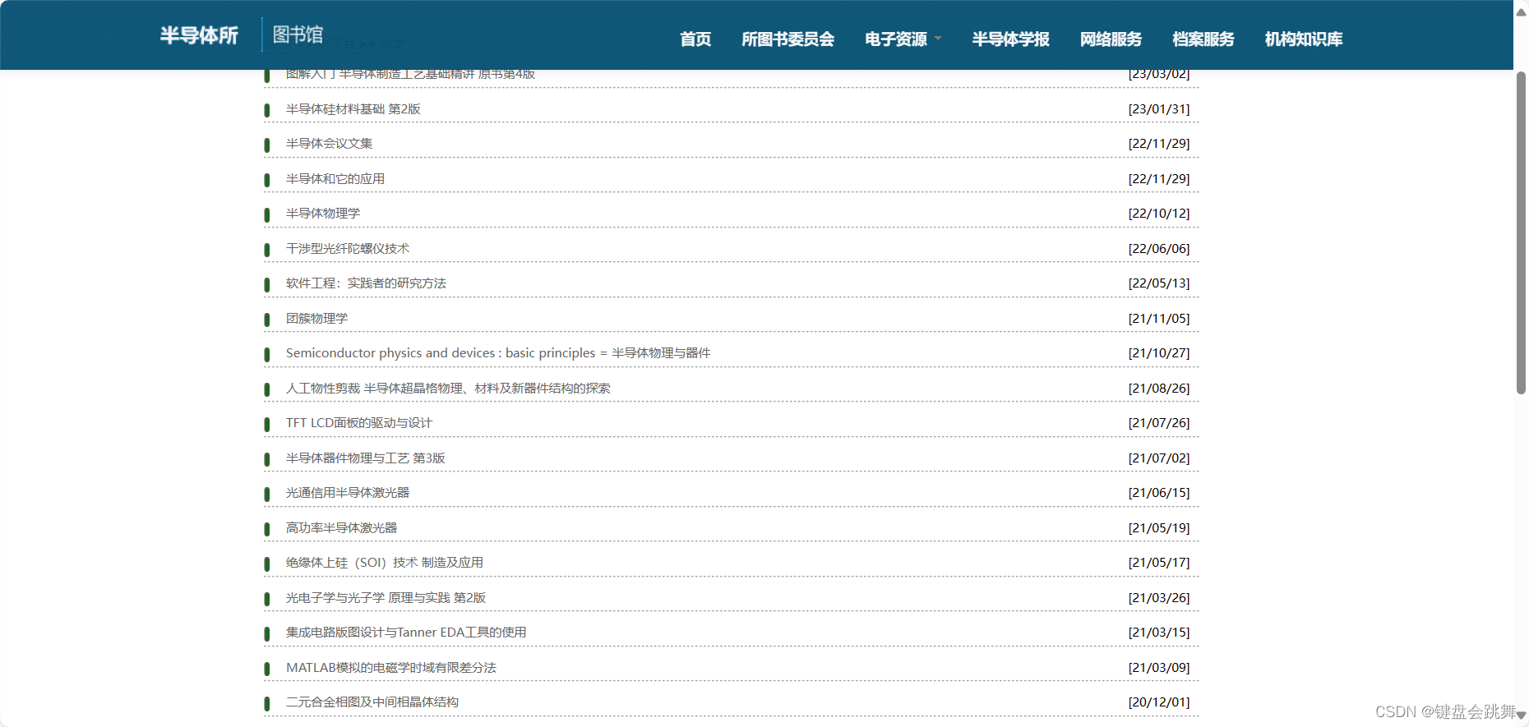The image size is (1529, 727).
Task: Click the vertical scrollbar thumb
Action: coord(1521,232)
